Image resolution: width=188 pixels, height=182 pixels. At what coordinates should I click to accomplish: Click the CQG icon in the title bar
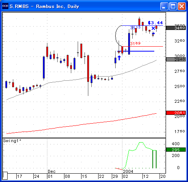click(x=5, y=6)
